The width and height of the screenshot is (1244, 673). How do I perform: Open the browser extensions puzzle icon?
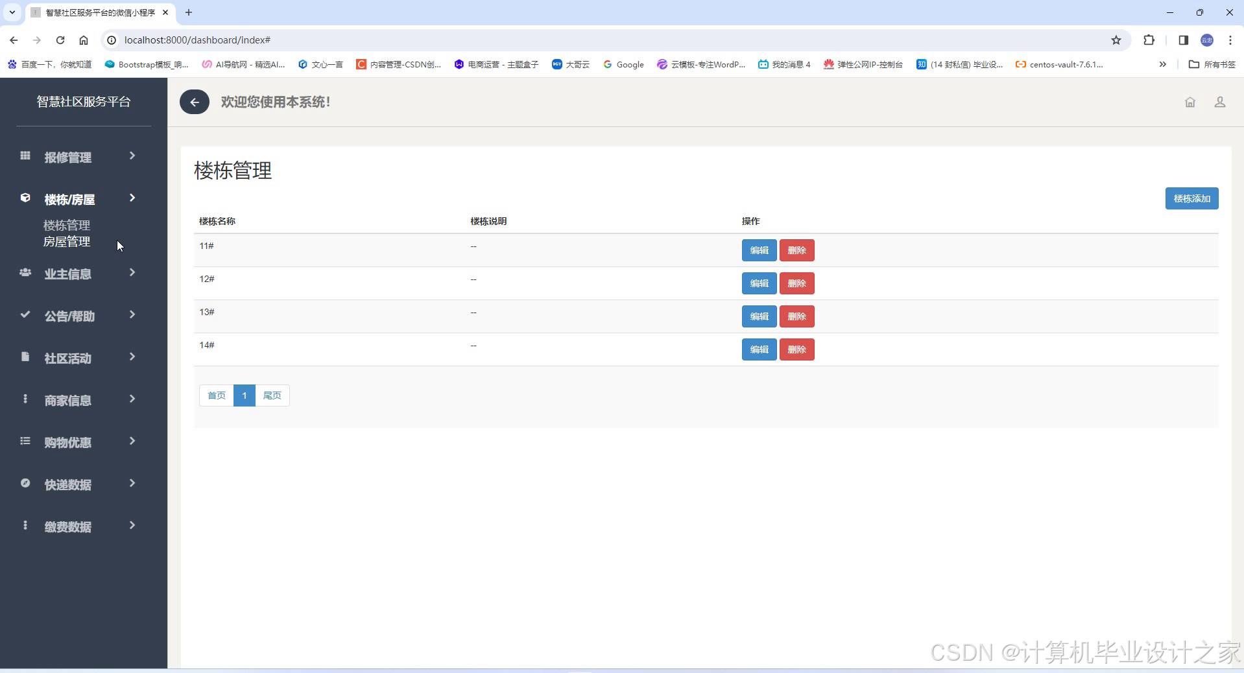tap(1149, 40)
